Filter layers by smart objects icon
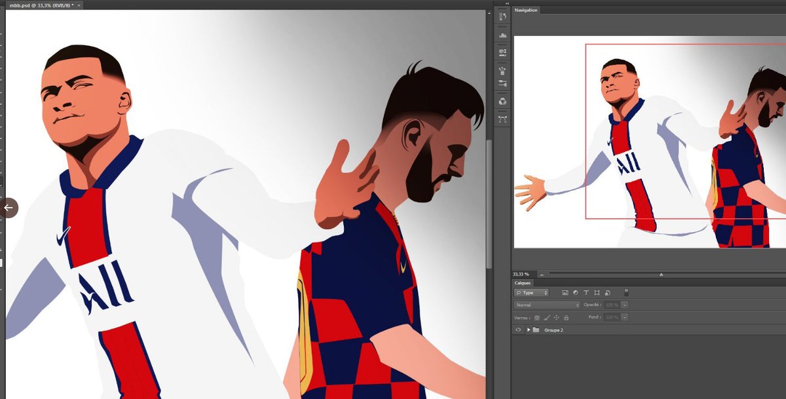The image size is (786, 399). (607, 293)
